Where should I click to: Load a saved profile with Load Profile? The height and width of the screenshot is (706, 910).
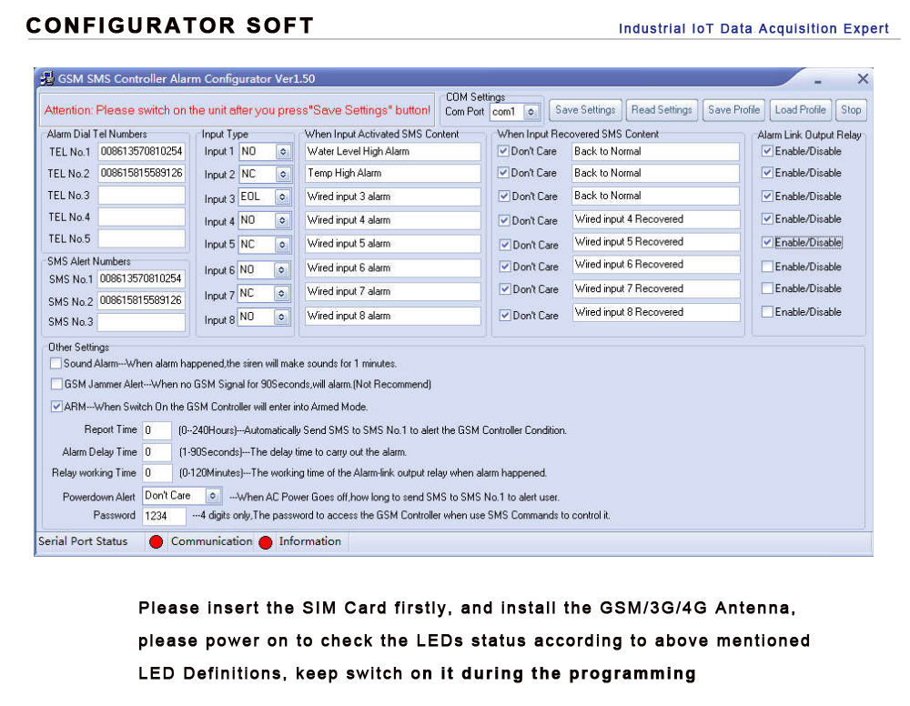(x=800, y=109)
